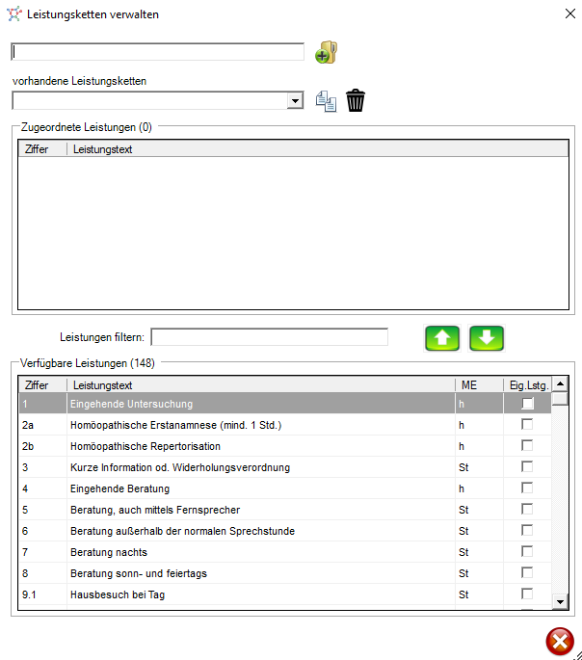Click the ME column header

(x=479, y=385)
